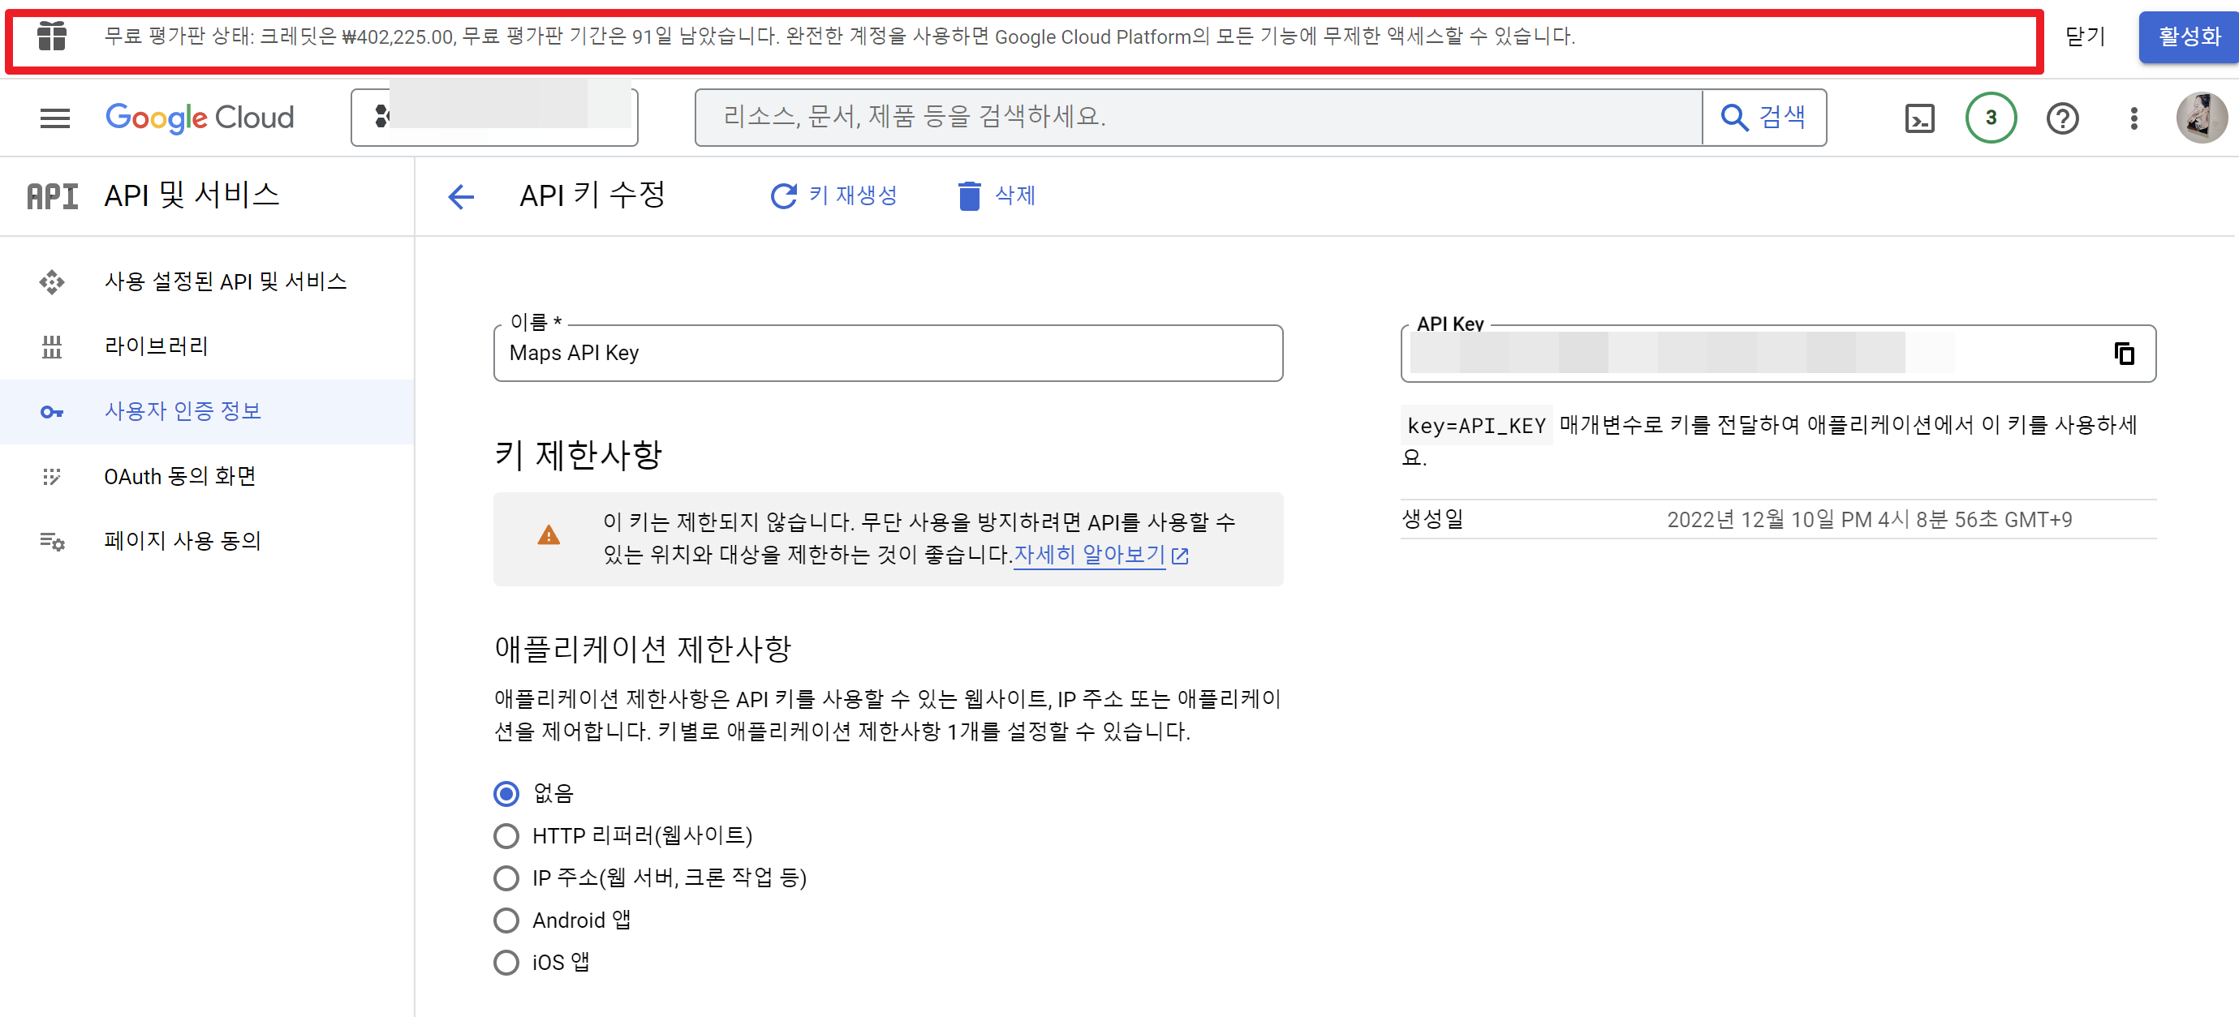Click the library icon beside 라이브러리
Screen dimensions: 2239x1017
point(52,346)
